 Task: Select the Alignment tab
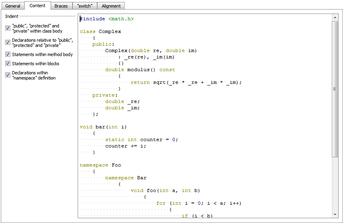coord(111,6)
